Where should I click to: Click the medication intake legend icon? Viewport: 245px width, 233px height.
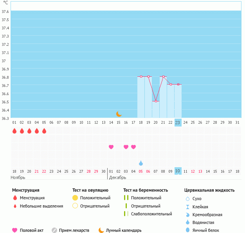tap(54, 230)
